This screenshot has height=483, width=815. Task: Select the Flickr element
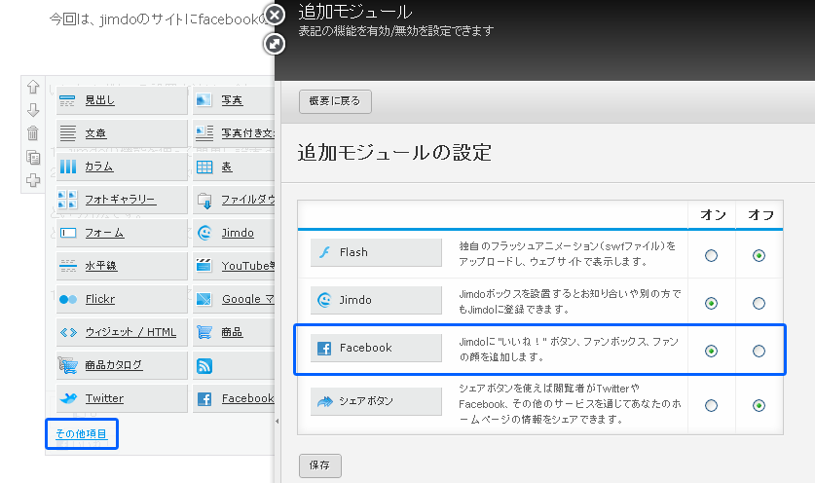tap(122, 300)
